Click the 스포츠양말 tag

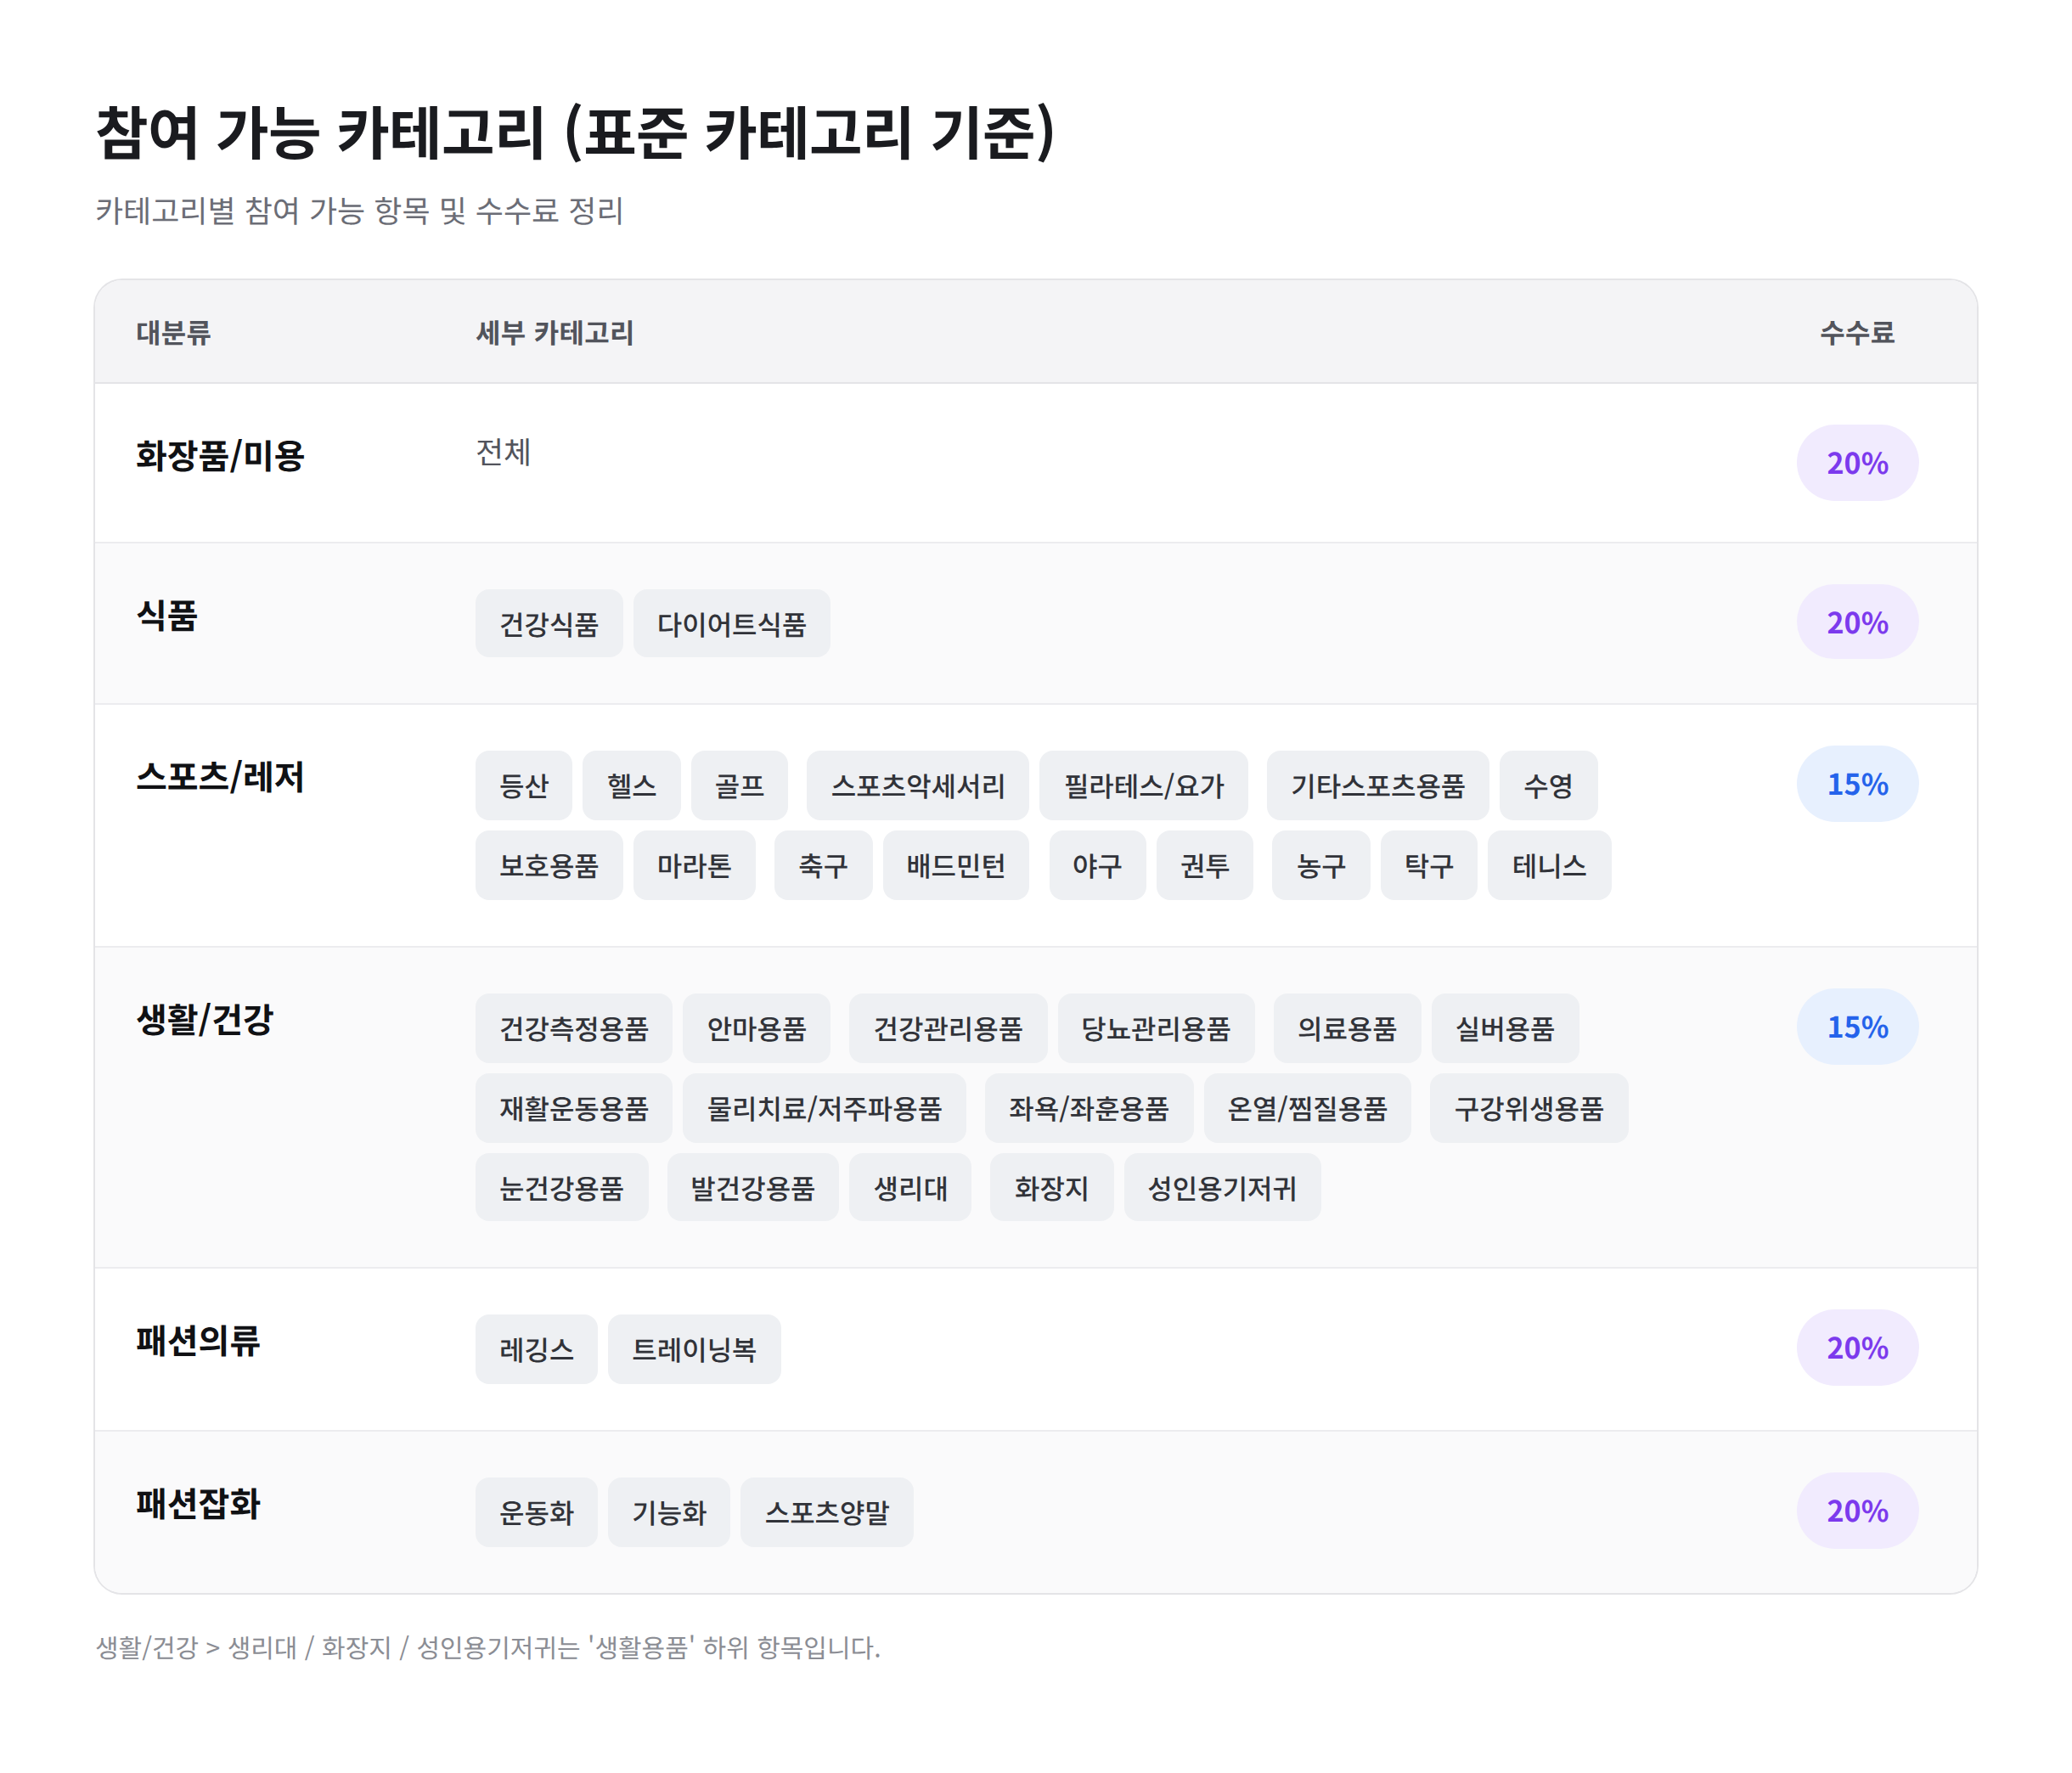pos(827,1513)
